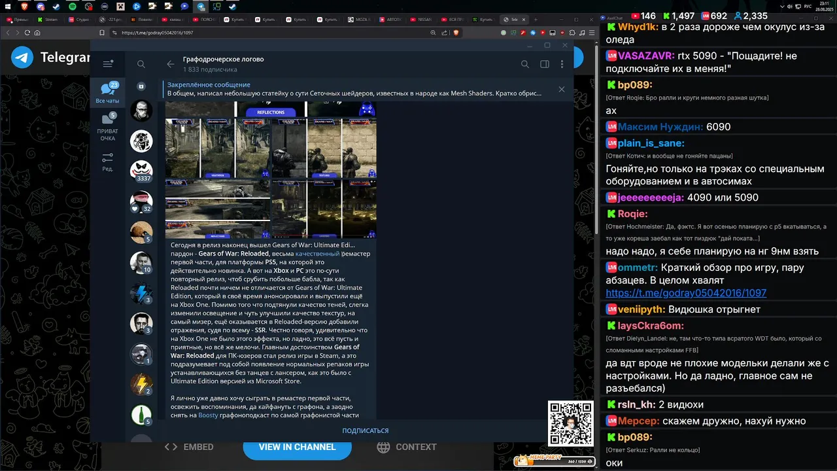This screenshot has width=837, height=471.
Task: Open the Ред. folder editor
Action: pyautogui.click(x=108, y=162)
